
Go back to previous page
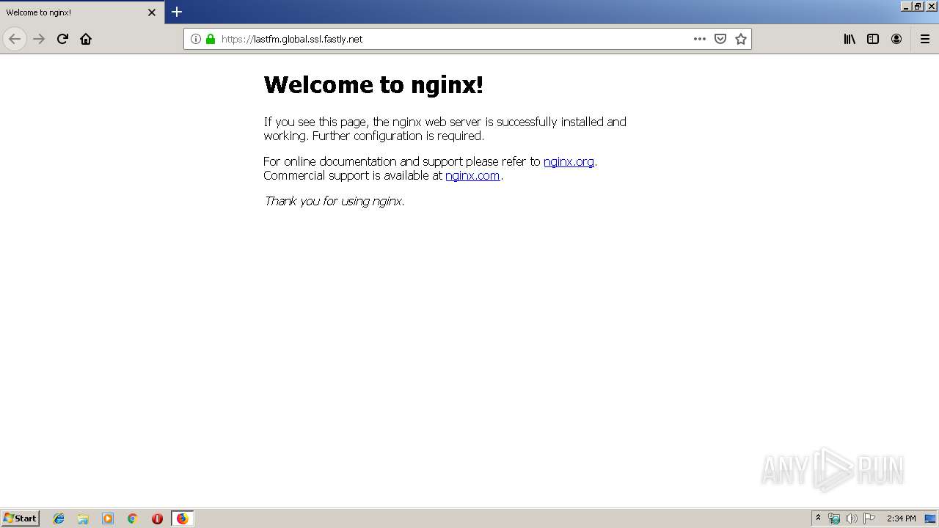(15, 39)
